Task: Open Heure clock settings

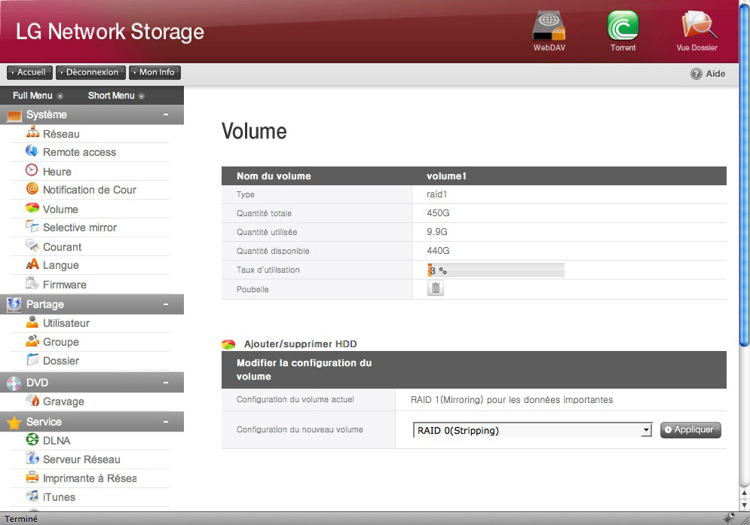Action: (x=57, y=172)
